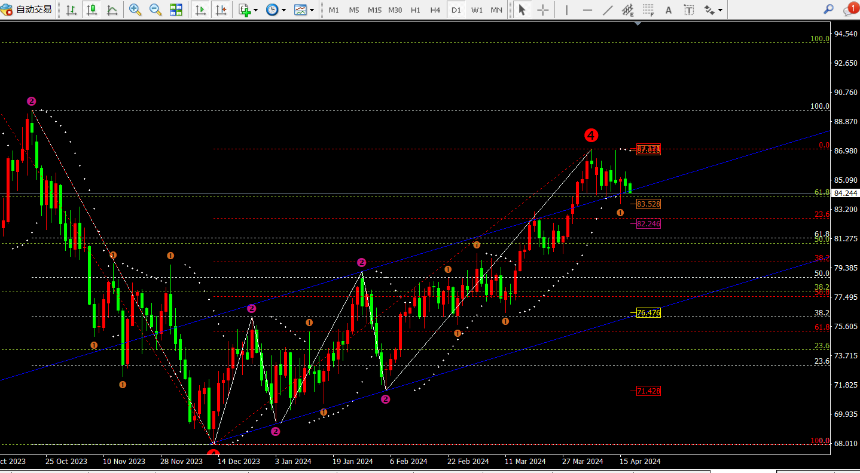
Task: Switch to the H4 timeframe
Action: 435,10
